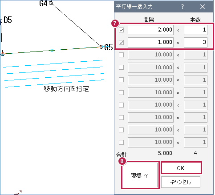Toggle the 現場 m unit button
The height and width of the screenshot is (195, 215).
pyautogui.click(x=140, y=175)
